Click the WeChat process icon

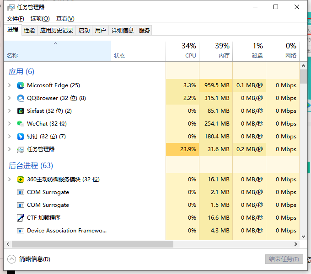point(21,124)
